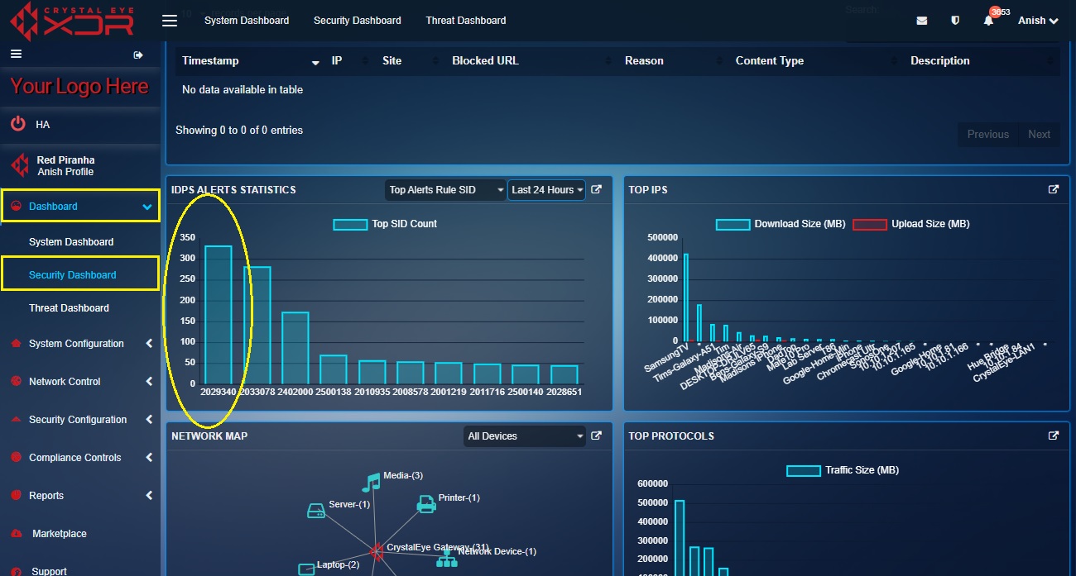Click the Reports sidebar icon
The image size is (1076, 576).
[16, 496]
